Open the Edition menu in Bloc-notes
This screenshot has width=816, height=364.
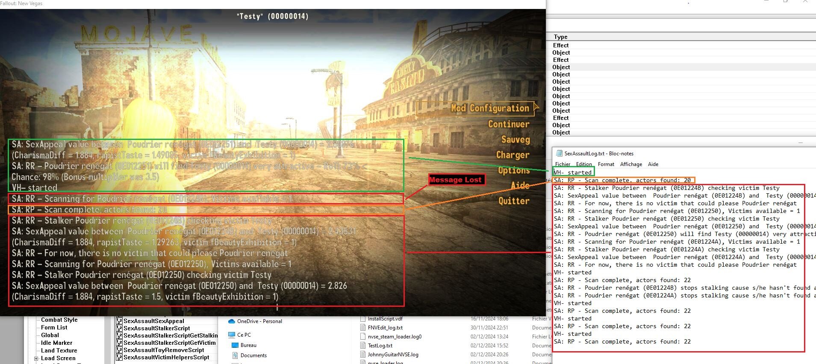pyautogui.click(x=584, y=164)
